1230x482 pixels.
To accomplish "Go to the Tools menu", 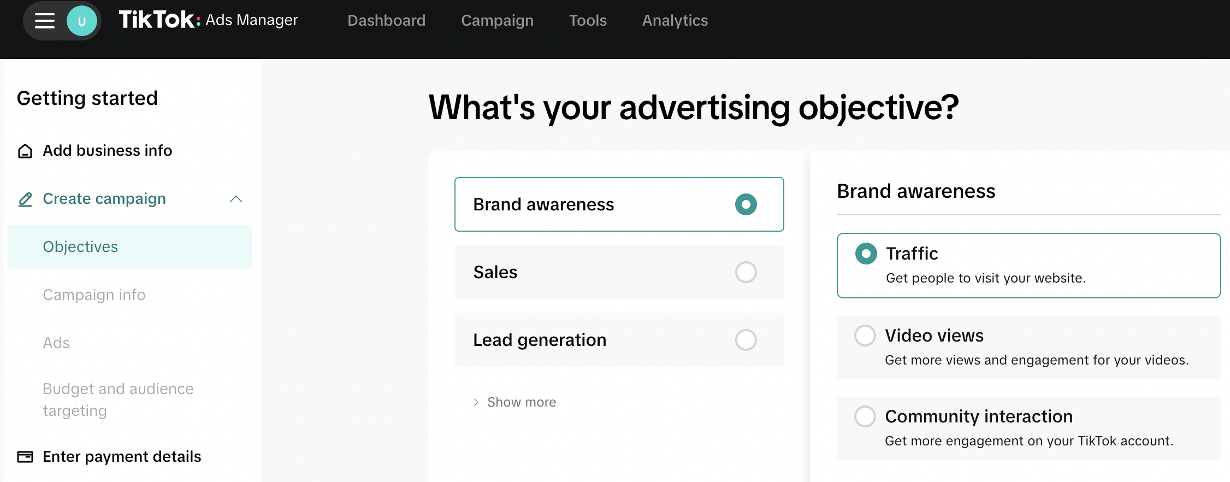I will 588,21.
